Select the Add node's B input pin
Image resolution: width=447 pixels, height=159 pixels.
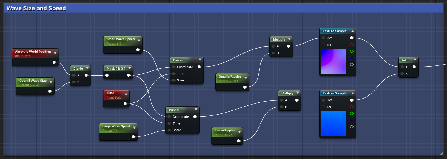(402, 74)
